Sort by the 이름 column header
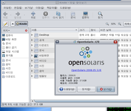Viewport: 131px width, 111px height. tap(55, 30)
